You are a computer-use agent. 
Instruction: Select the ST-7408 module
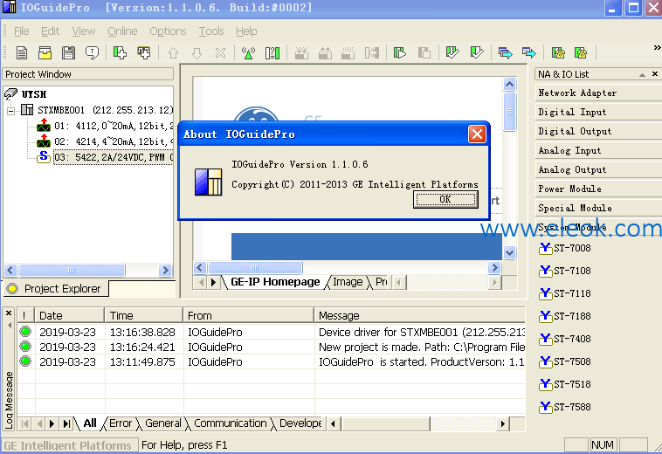click(565, 339)
